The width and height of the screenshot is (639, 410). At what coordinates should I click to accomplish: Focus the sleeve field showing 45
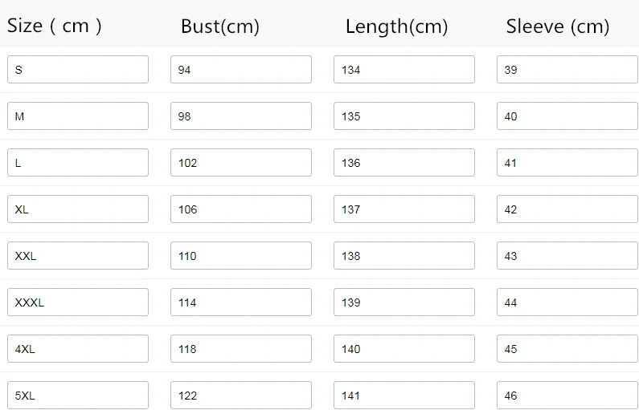click(x=567, y=348)
